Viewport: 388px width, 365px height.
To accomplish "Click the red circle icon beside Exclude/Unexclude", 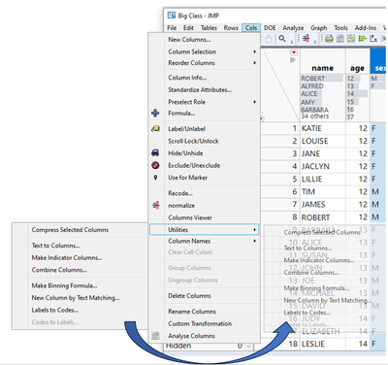I will tap(155, 165).
